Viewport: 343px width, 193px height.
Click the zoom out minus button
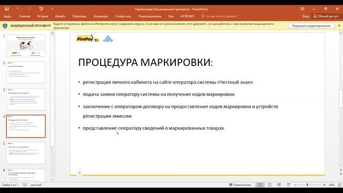click(295, 185)
